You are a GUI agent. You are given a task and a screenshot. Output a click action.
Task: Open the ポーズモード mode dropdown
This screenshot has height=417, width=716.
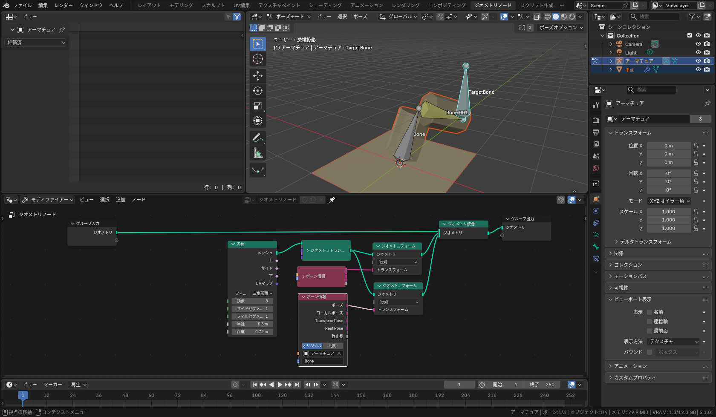pos(289,17)
